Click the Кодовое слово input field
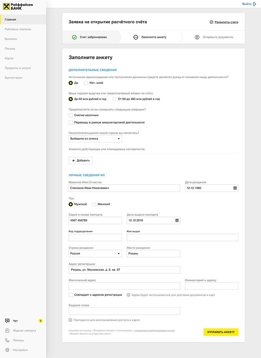The height and width of the screenshot is (358, 261). coord(124,311)
